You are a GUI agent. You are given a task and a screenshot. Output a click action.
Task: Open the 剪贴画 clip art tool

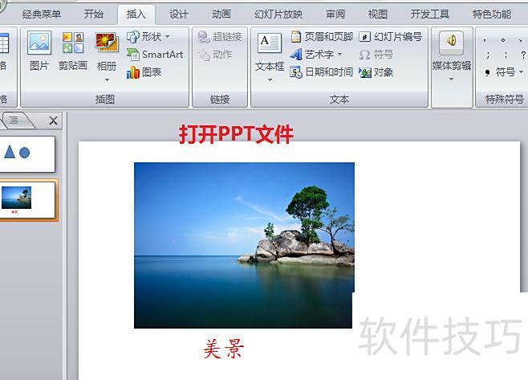73,51
